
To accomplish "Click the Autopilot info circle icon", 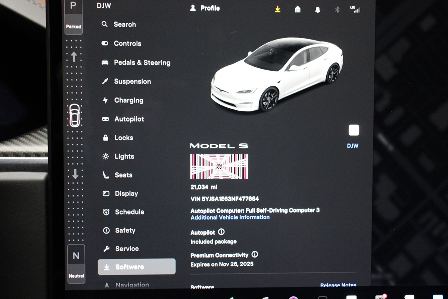I will click(221, 232).
